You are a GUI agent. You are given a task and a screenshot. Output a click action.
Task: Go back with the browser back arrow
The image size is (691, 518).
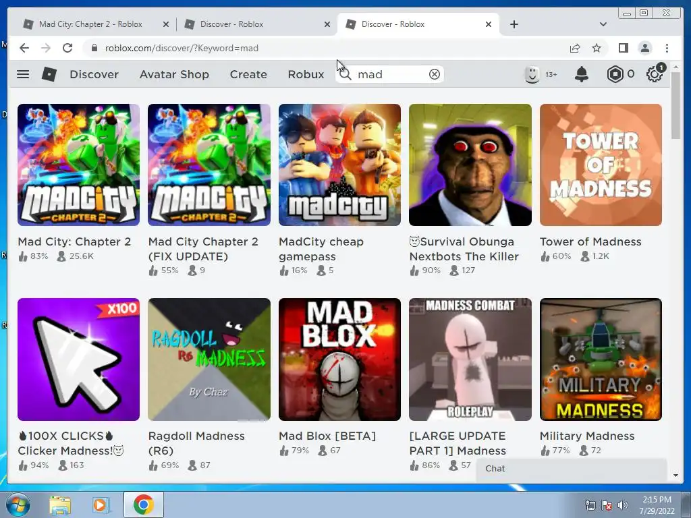[24, 48]
